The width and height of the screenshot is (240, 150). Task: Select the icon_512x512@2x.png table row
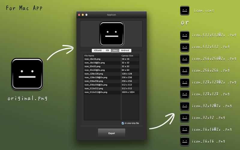click(111, 92)
